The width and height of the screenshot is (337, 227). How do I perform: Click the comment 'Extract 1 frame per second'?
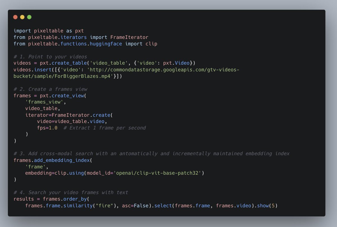pyautogui.click(x=107, y=128)
